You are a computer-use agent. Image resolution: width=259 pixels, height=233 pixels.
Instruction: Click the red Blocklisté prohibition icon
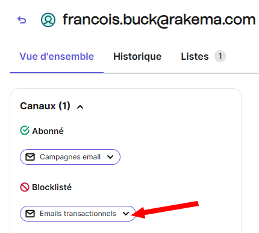point(25,187)
